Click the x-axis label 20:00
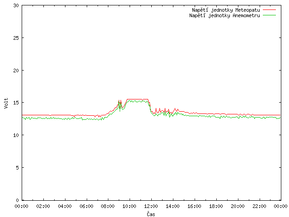 [238, 206]
